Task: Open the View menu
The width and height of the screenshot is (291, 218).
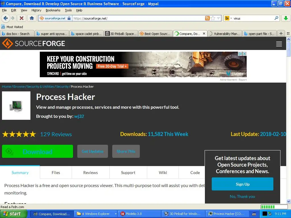Action: pyautogui.click(x=24, y=10)
